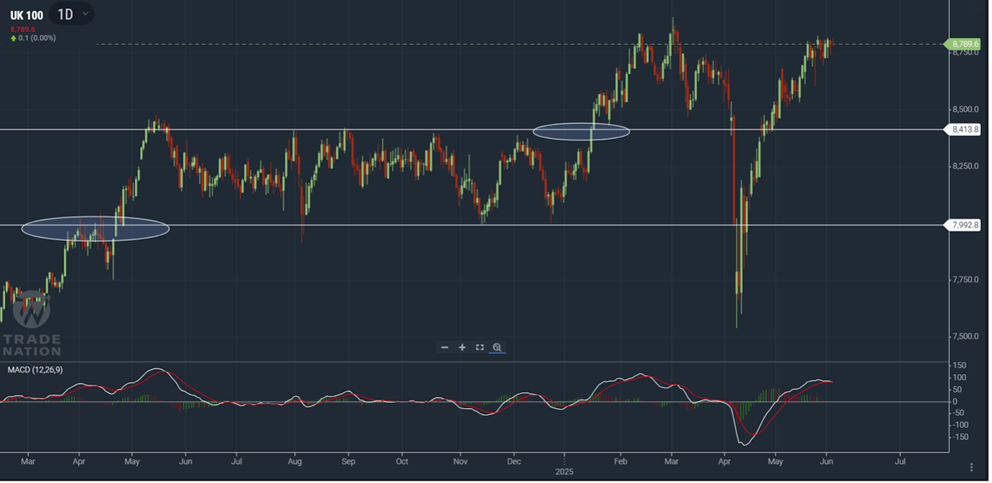Click the 150 MACD scale value
The width and height of the screenshot is (992, 483).
pyautogui.click(x=959, y=366)
